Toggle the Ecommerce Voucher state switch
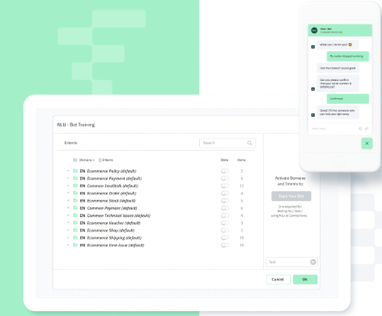The width and height of the screenshot is (382, 316). [x=225, y=223]
